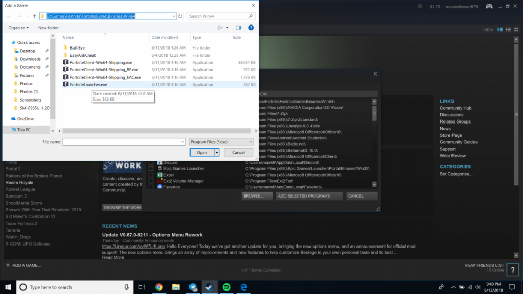Check the Discord checkbox

coord(151,163)
